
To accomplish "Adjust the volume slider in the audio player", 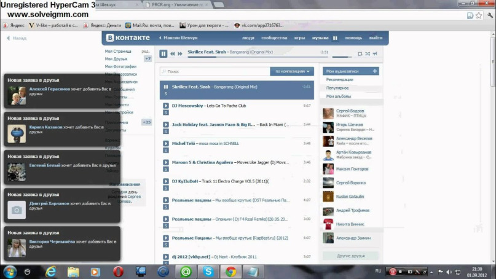I will pos(342,57).
